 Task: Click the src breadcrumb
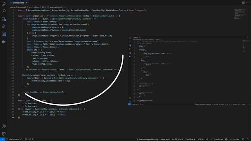30,7
